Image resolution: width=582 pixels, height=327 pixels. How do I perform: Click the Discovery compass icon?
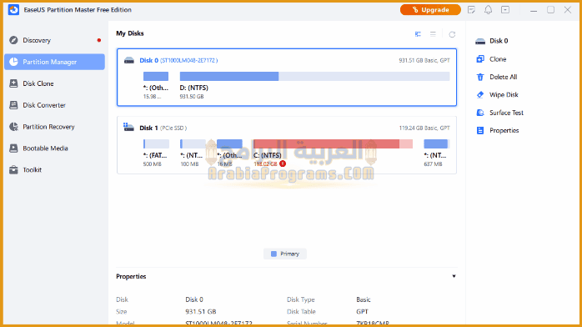[x=13, y=40]
